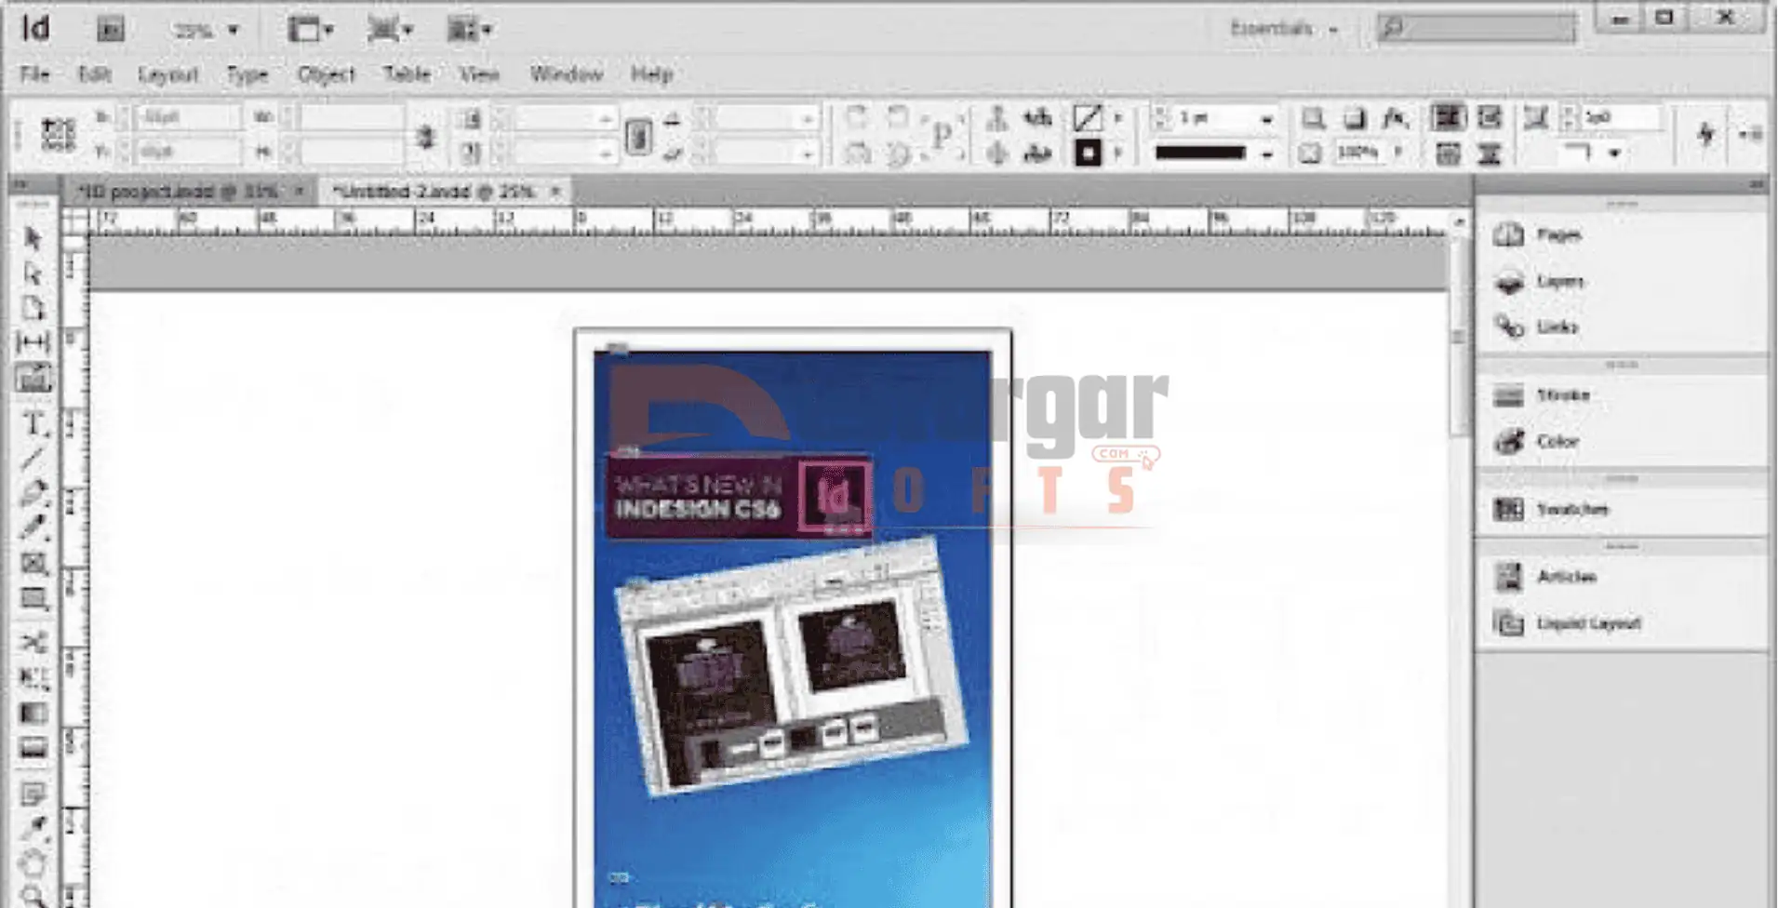Click the stroke color box in control panel

1087,153
